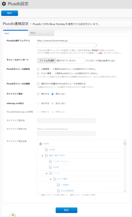Select 表示する for sitemap display
Viewport: 132px width, 217px height.
click(x=38, y=94)
